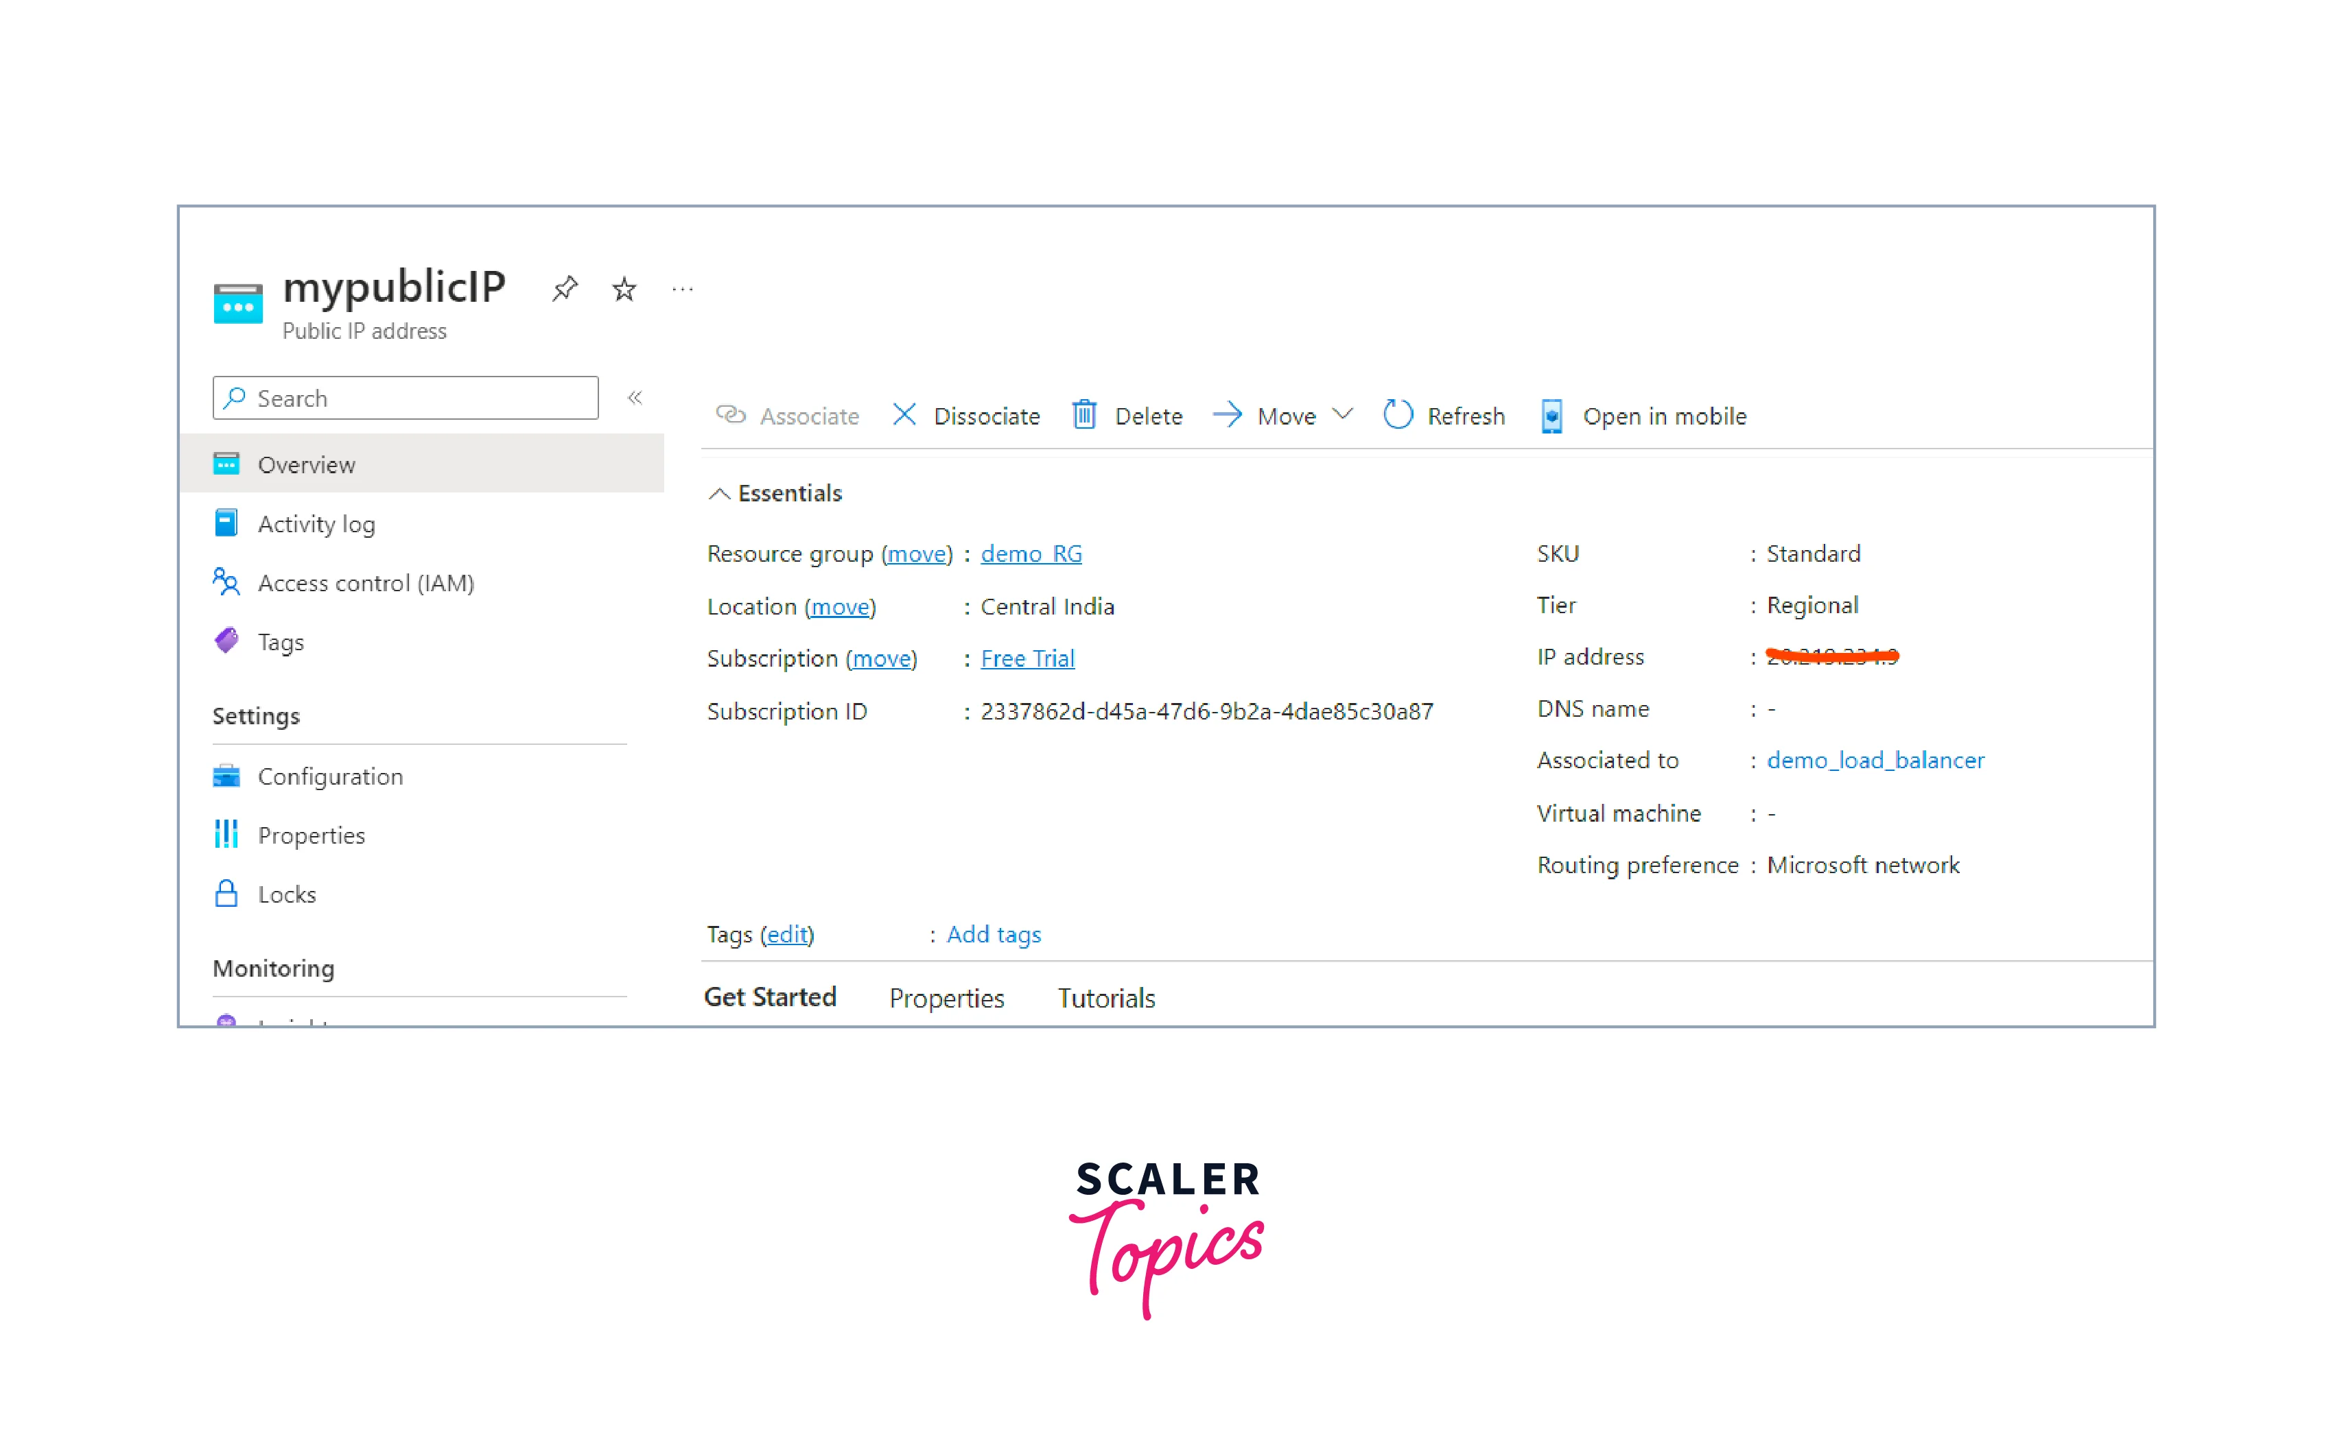Switch to the Properties tab
2333x1452 pixels.
pos(946,999)
